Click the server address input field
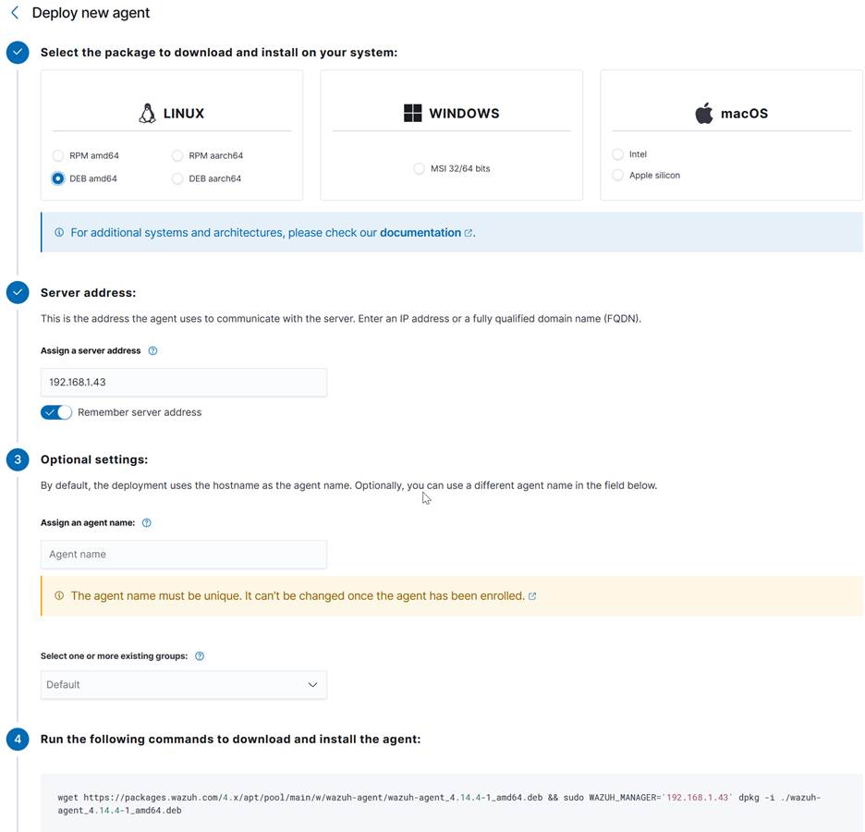 point(183,383)
